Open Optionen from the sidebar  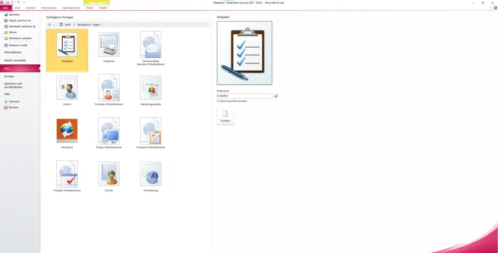14,101
